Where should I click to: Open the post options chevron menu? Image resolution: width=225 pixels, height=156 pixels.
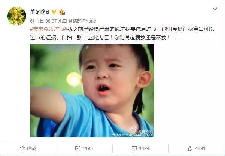(x=215, y=9)
